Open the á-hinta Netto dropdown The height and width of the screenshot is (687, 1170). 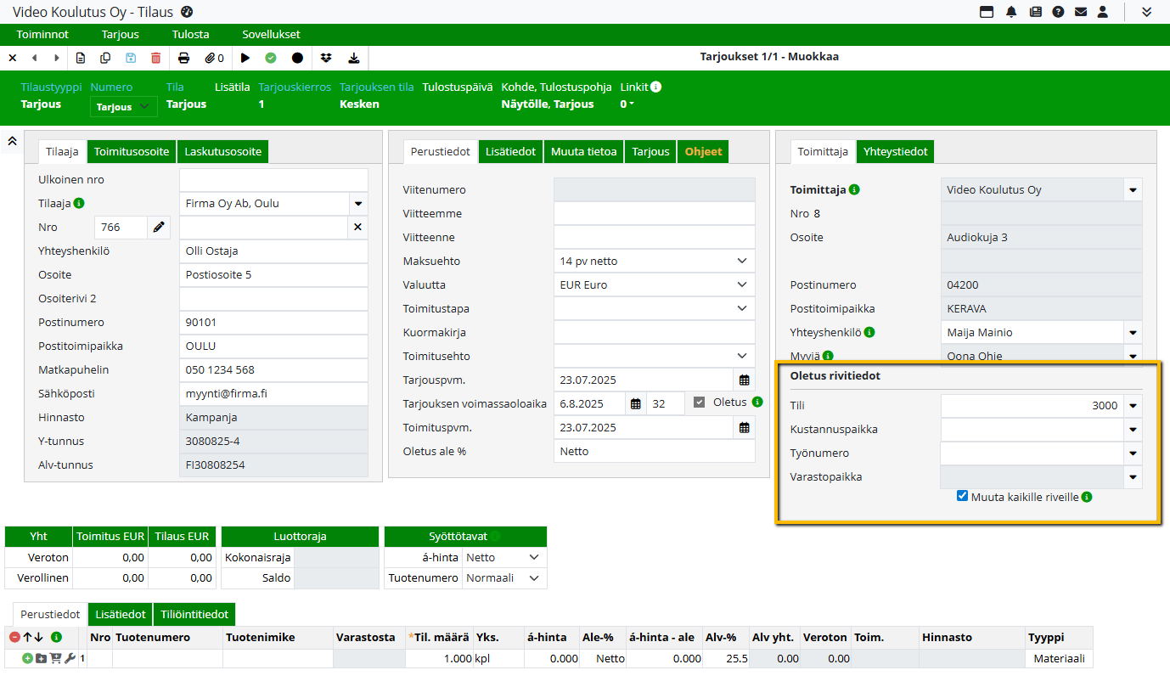534,557
